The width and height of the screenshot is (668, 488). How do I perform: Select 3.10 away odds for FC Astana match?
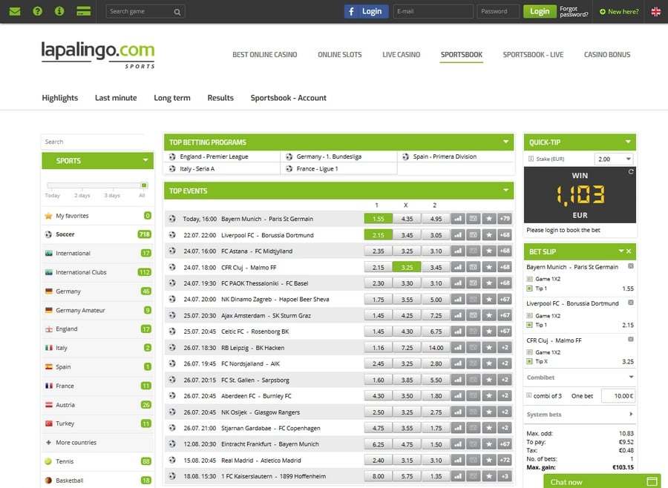click(x=436, y=251)
